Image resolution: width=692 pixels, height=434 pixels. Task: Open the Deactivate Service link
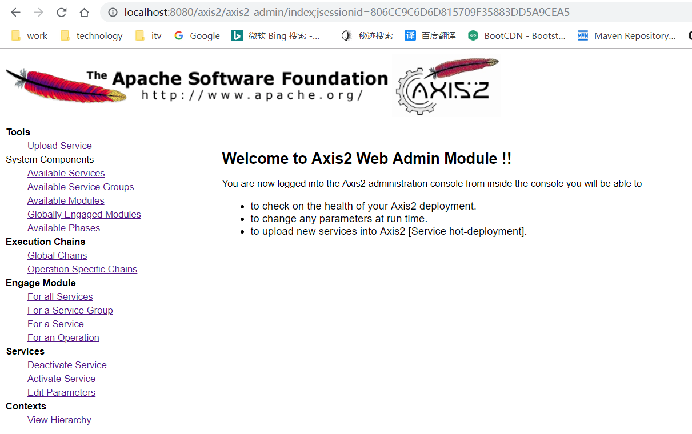[x=67, y=365]
